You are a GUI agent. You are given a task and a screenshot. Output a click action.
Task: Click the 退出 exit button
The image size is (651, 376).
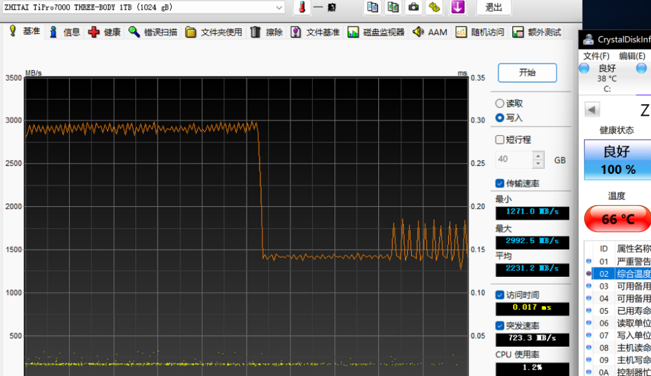click(x=494, y=8)
